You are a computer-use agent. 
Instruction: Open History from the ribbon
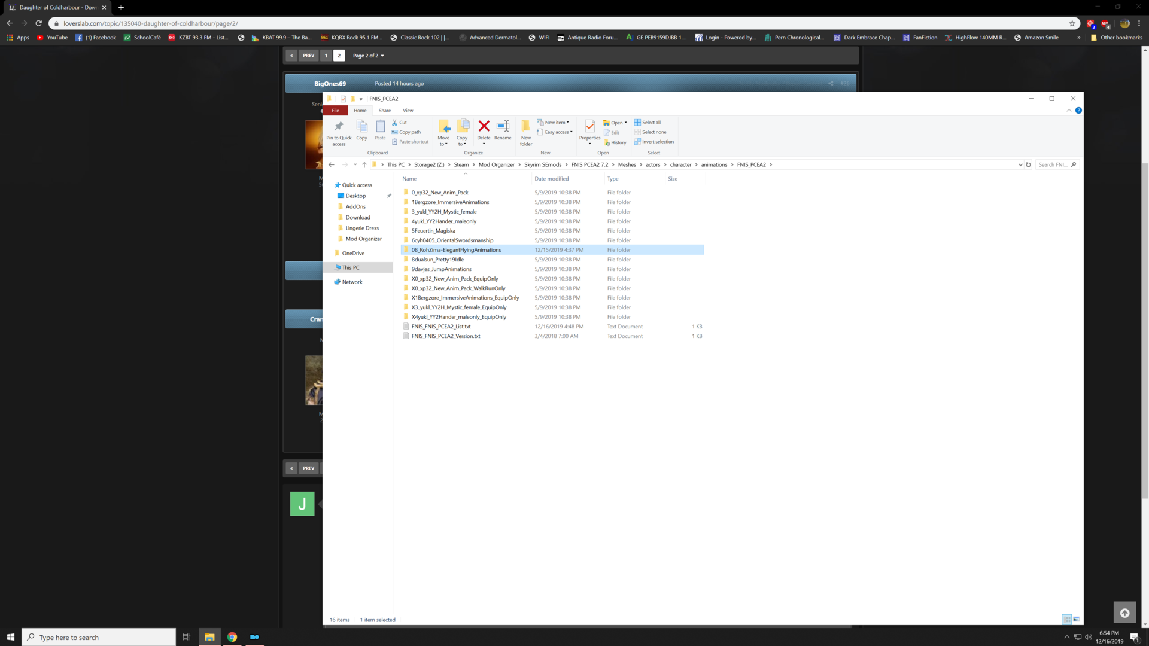(x=615, y=142)
